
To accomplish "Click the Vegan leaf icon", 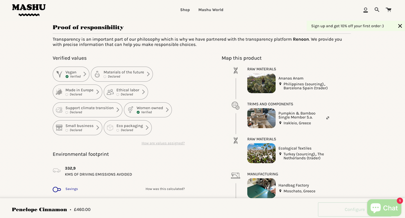I will [59, 74].
